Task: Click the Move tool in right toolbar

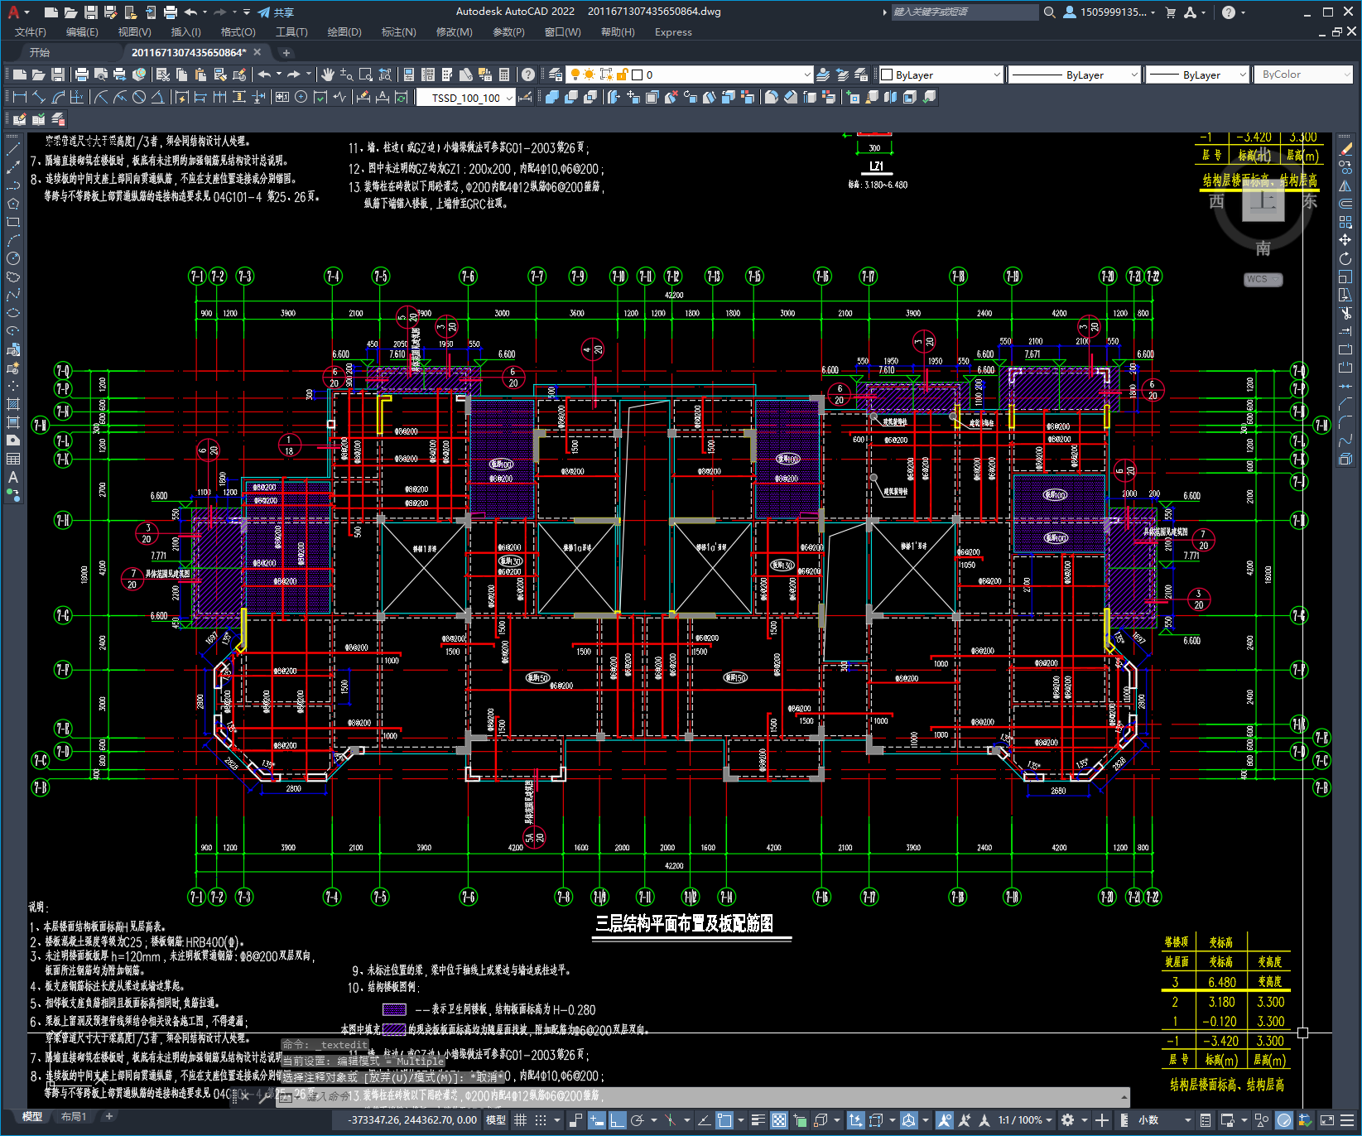Action: pos(1345,240)
